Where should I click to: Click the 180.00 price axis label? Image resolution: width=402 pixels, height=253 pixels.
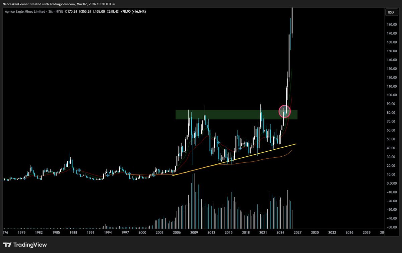point(391,25)
